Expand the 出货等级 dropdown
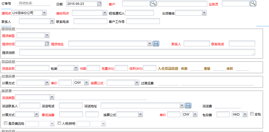The width and height of the screenshot is (269, 132). tap(204, 13)
